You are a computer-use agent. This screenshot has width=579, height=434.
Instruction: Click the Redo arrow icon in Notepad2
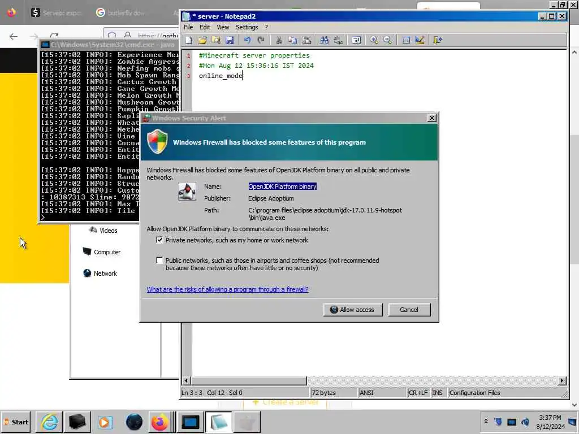261,40
